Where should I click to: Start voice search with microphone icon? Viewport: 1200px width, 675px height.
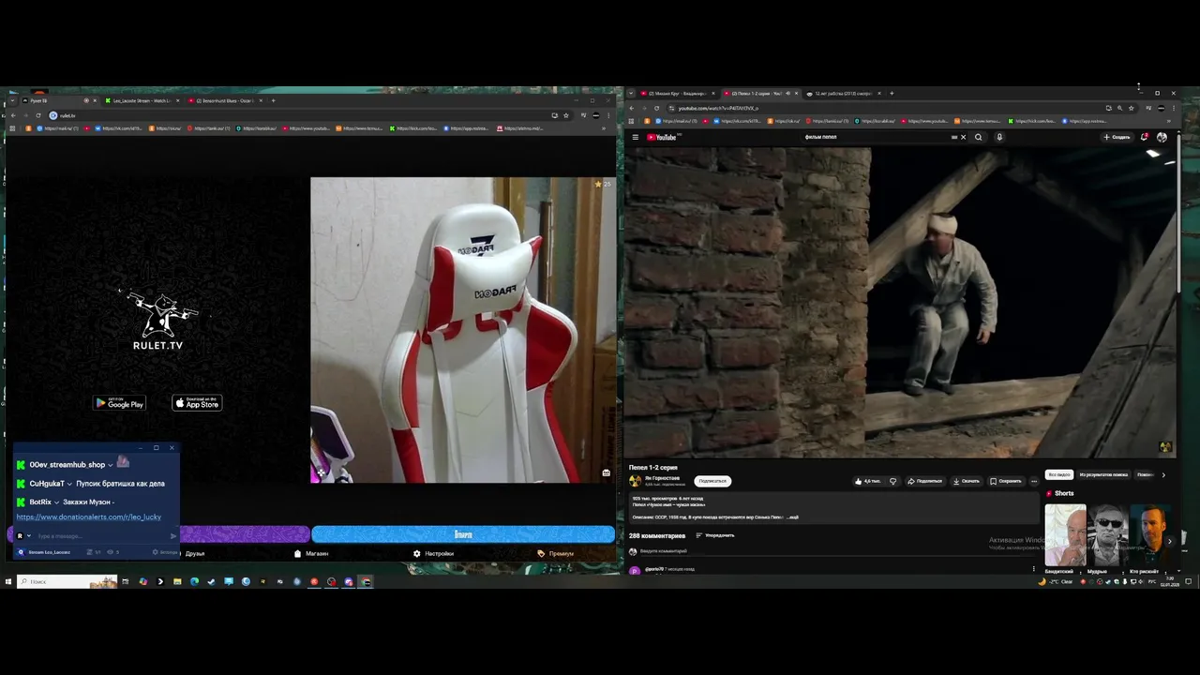(999, 137)
